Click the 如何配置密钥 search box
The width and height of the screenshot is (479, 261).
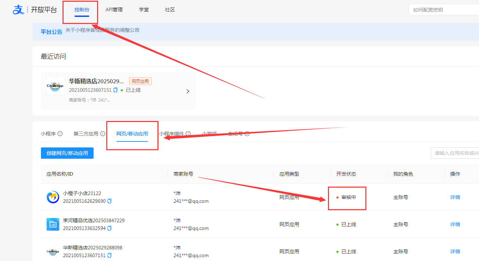coord(444,10)
